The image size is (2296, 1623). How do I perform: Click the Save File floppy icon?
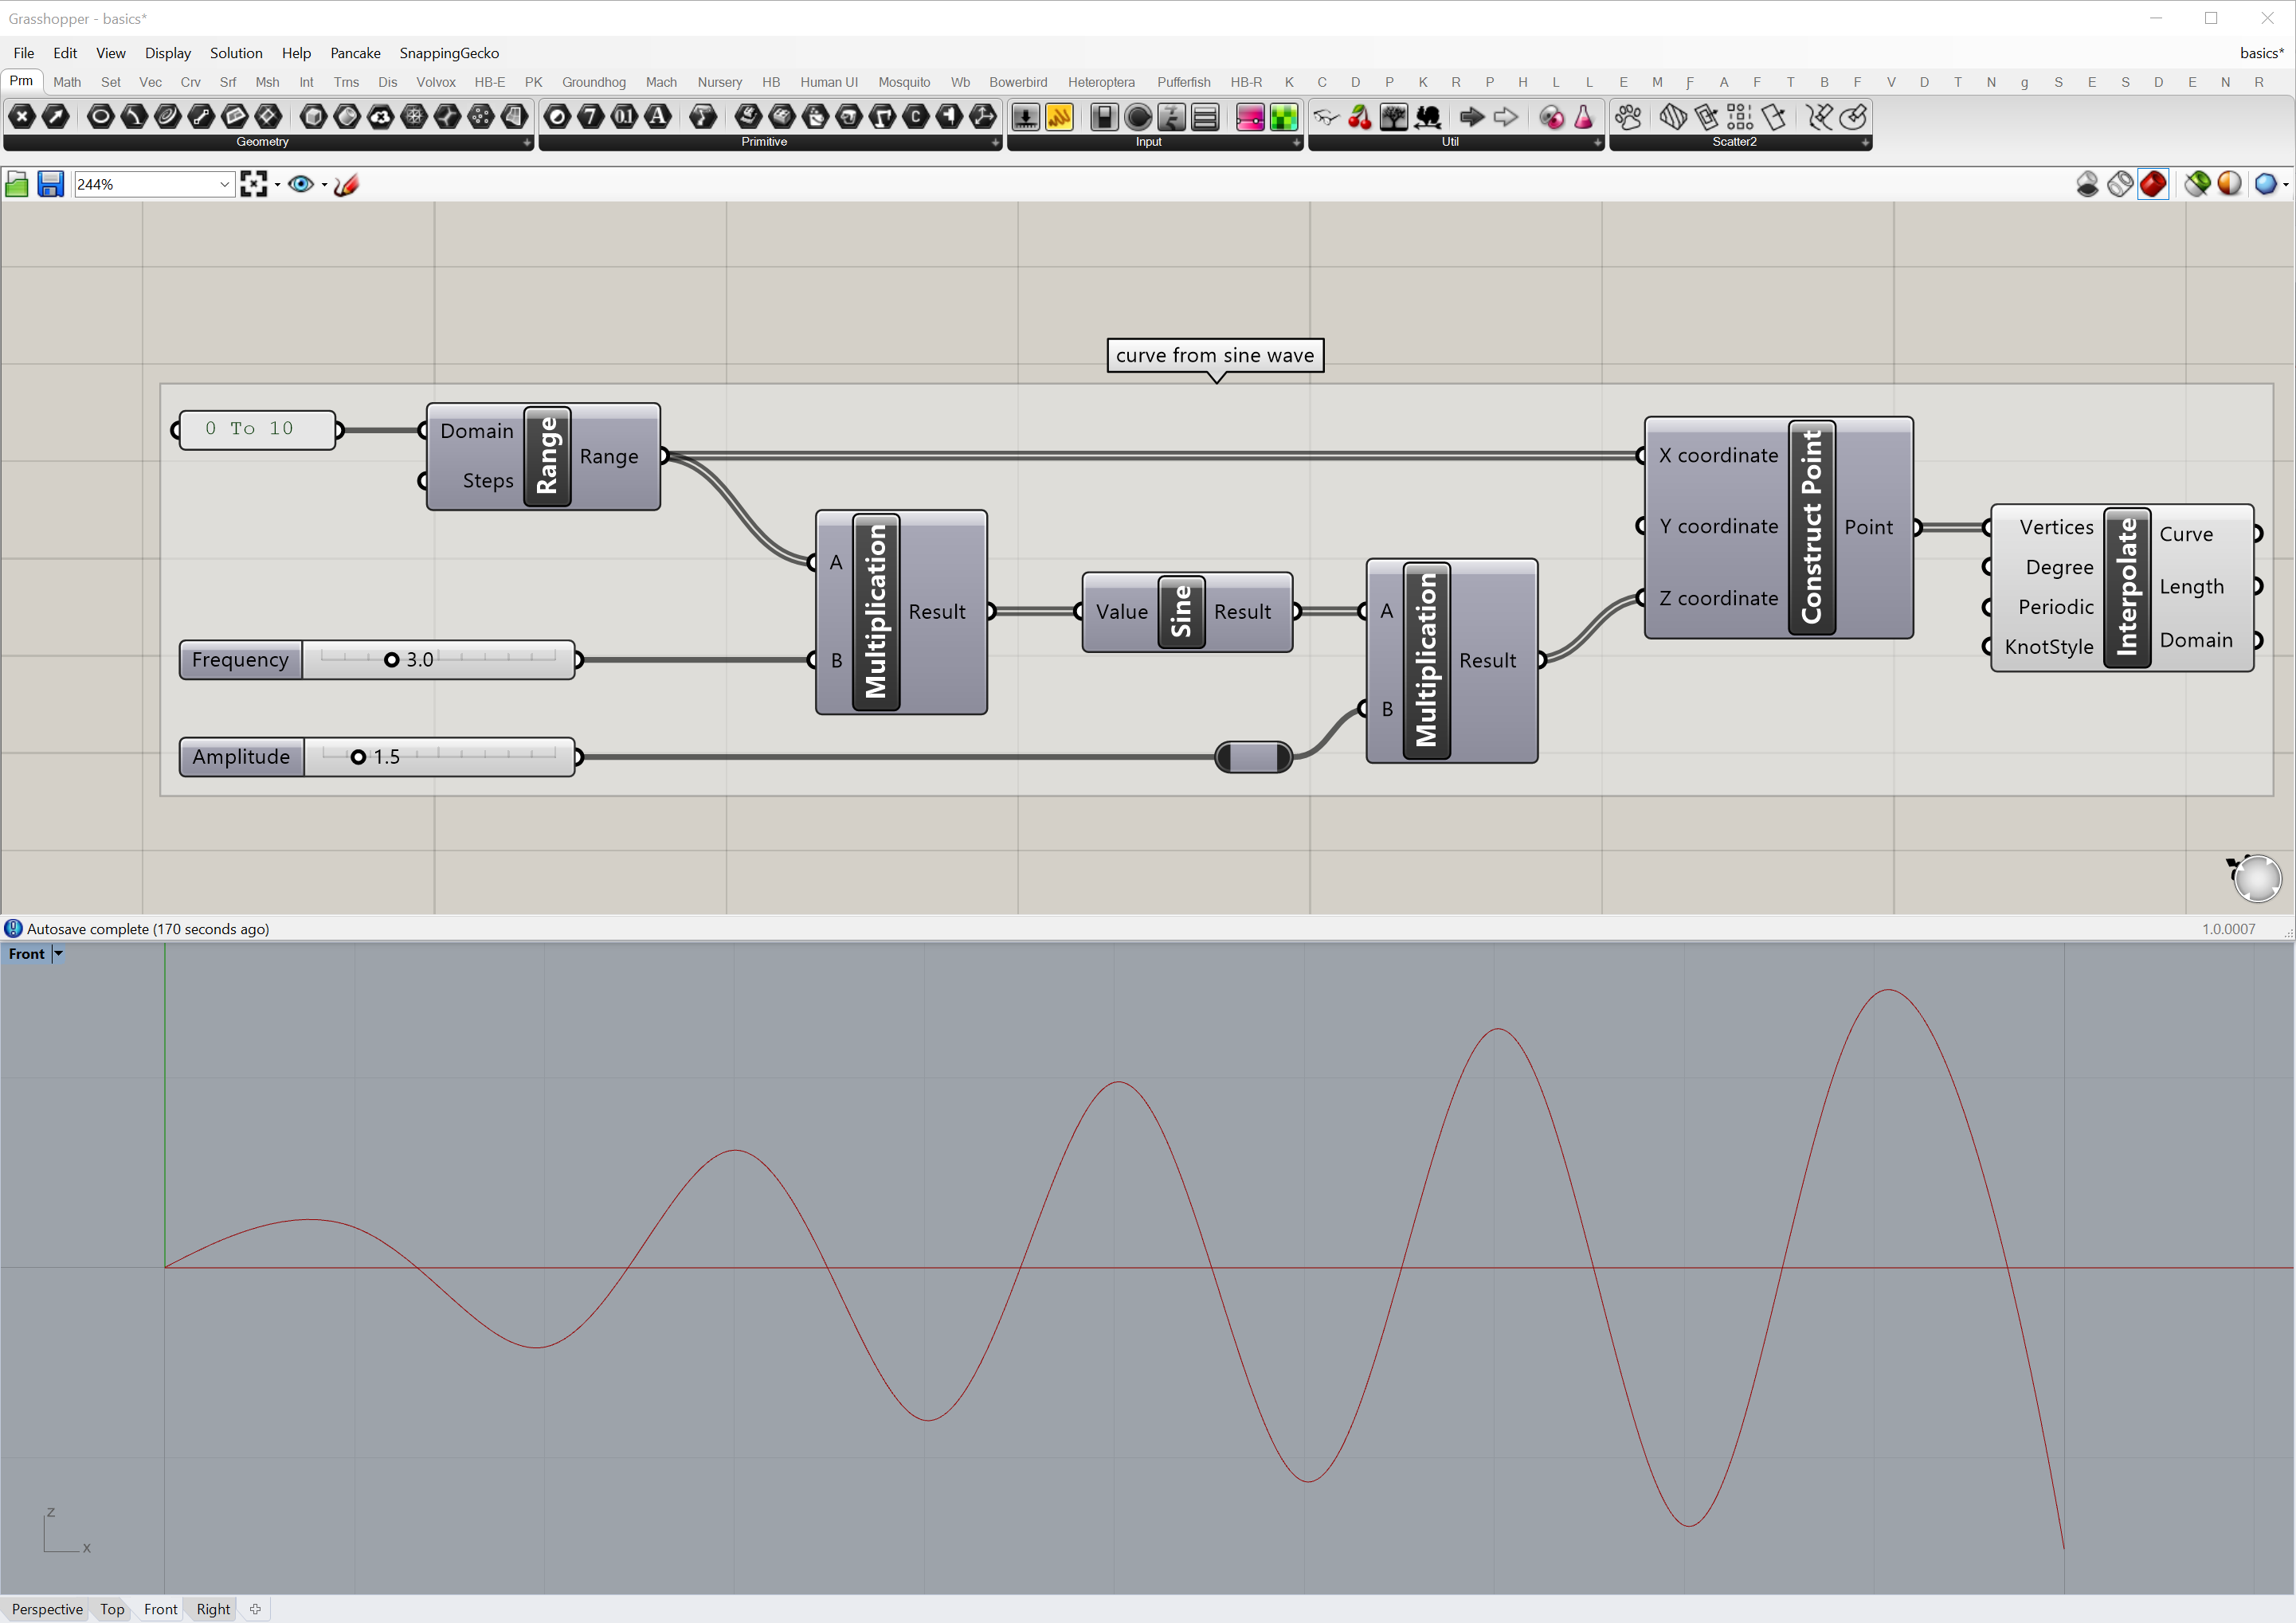[x=50, y=184]
